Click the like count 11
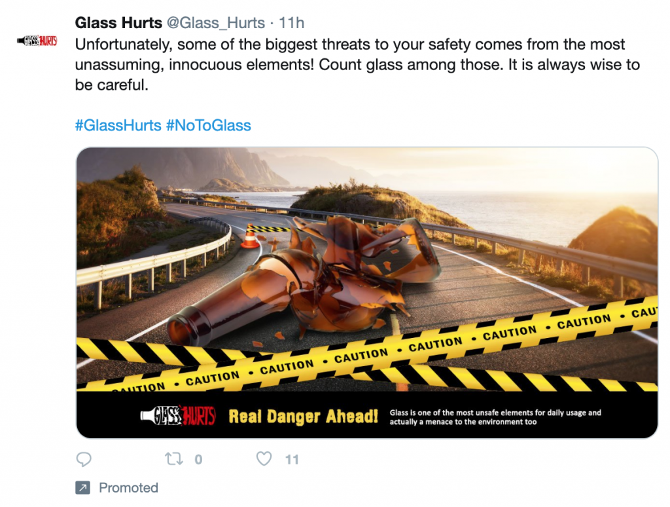The height and width of the screenshot is (507, 670). coord(292,459)
